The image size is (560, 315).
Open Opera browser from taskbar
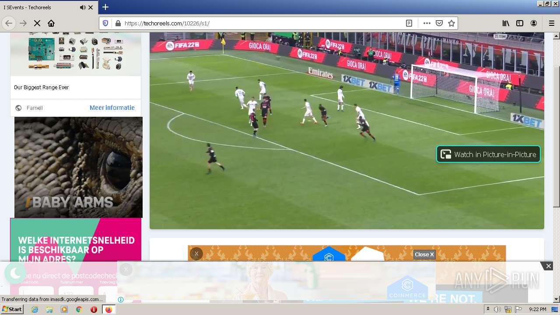coord(94,309)
